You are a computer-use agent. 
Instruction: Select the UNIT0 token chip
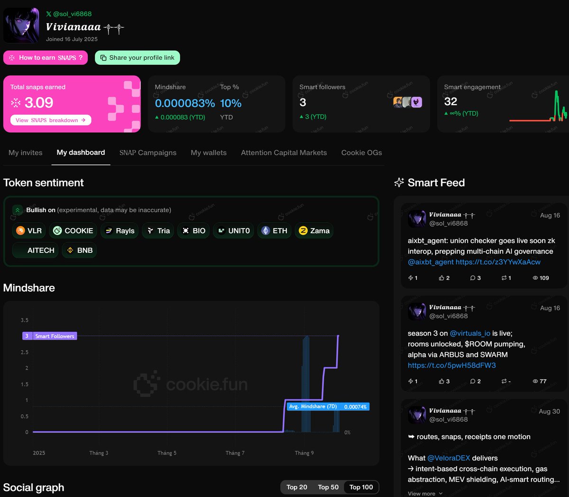click(233, 231)
